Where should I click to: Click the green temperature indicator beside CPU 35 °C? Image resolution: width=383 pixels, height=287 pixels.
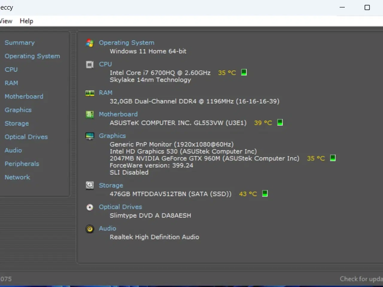pos(244,72)
